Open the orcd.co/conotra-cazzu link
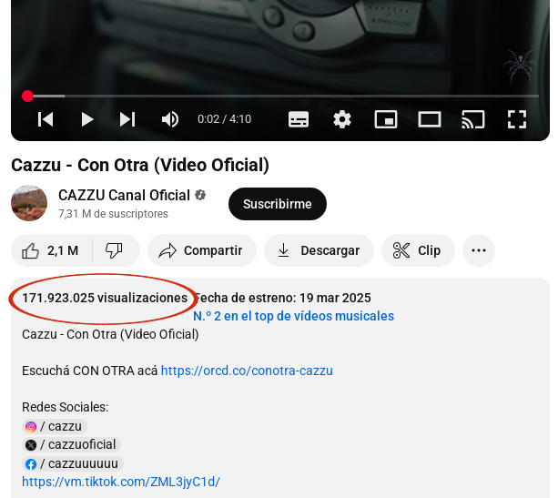Viewport: 558px width, 498px height. (247, 371)
